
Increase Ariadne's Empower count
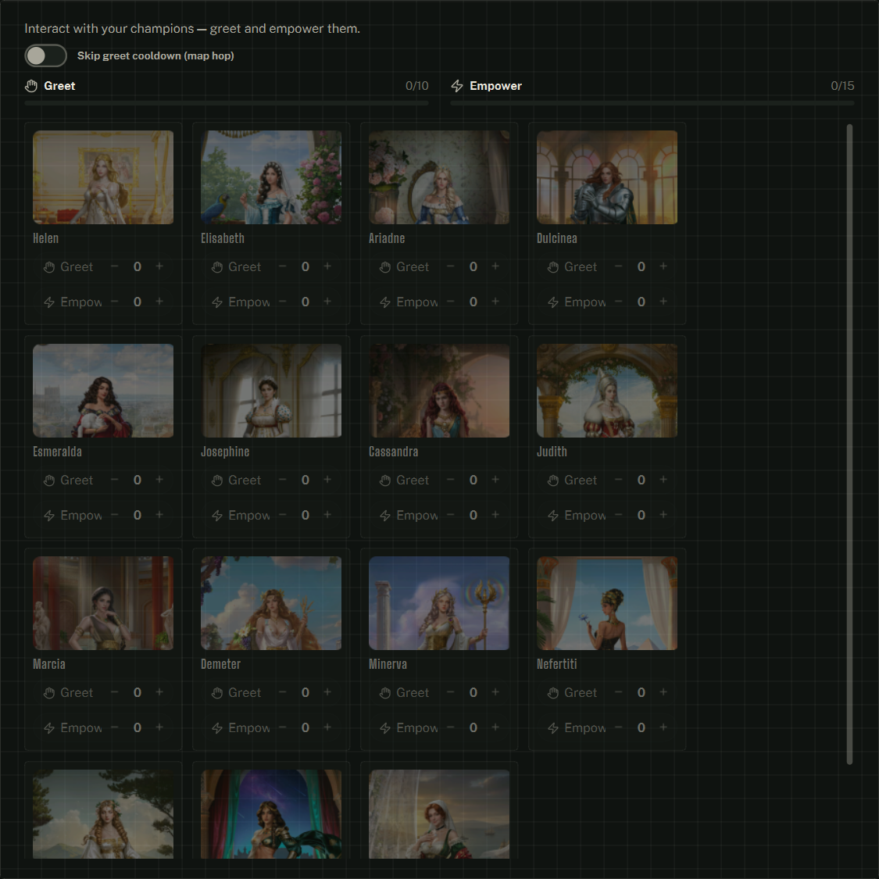495,302
